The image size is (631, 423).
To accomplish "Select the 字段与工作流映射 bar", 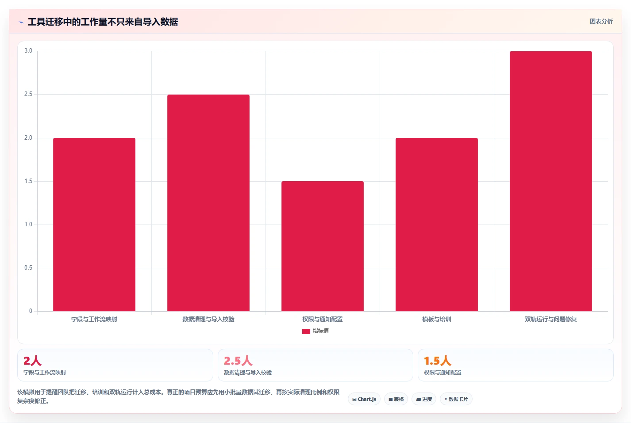I will click(94, 225).
